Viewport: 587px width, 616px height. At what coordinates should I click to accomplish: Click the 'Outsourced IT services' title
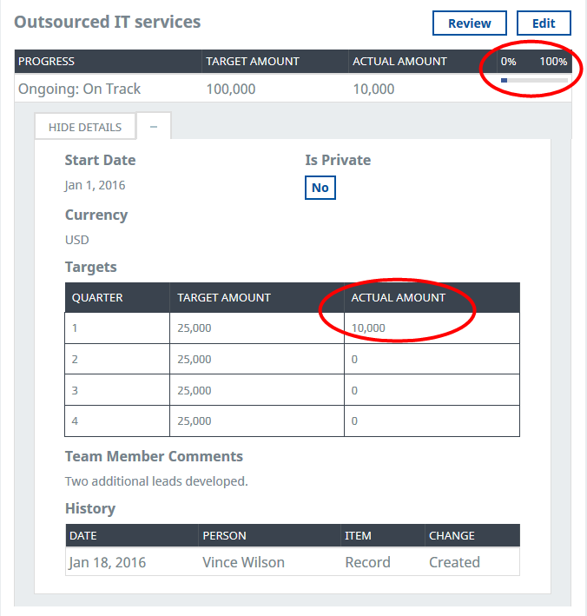coord(108,22)
